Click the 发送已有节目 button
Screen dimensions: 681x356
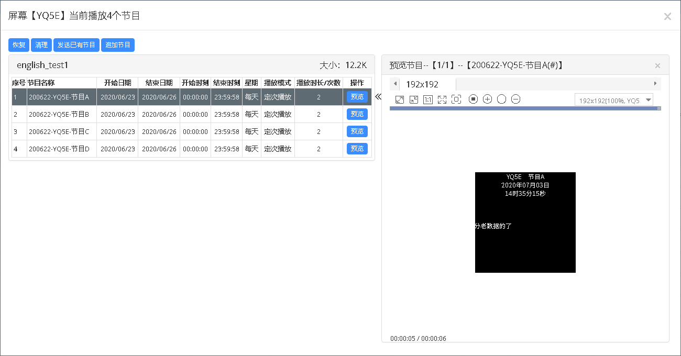[x=76, y=45]
